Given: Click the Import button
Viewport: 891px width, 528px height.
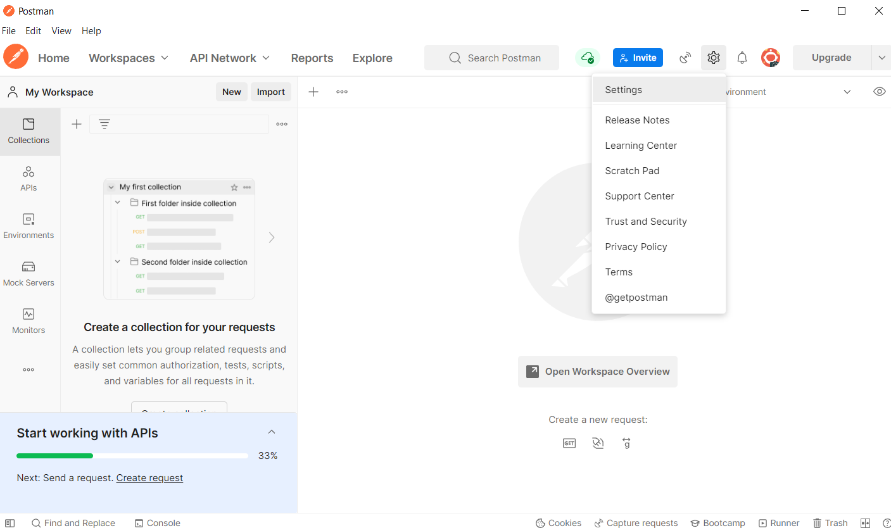Looking at the screenshot, I should (271, 92).
